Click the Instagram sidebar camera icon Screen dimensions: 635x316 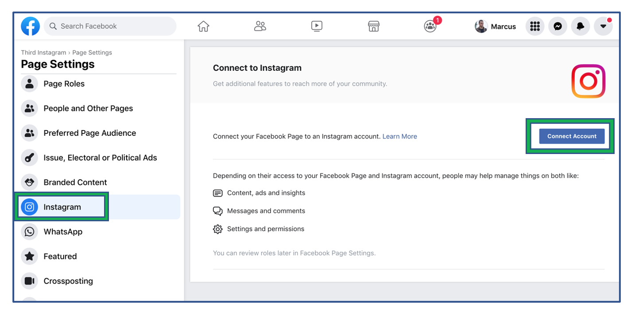(30, 207)
